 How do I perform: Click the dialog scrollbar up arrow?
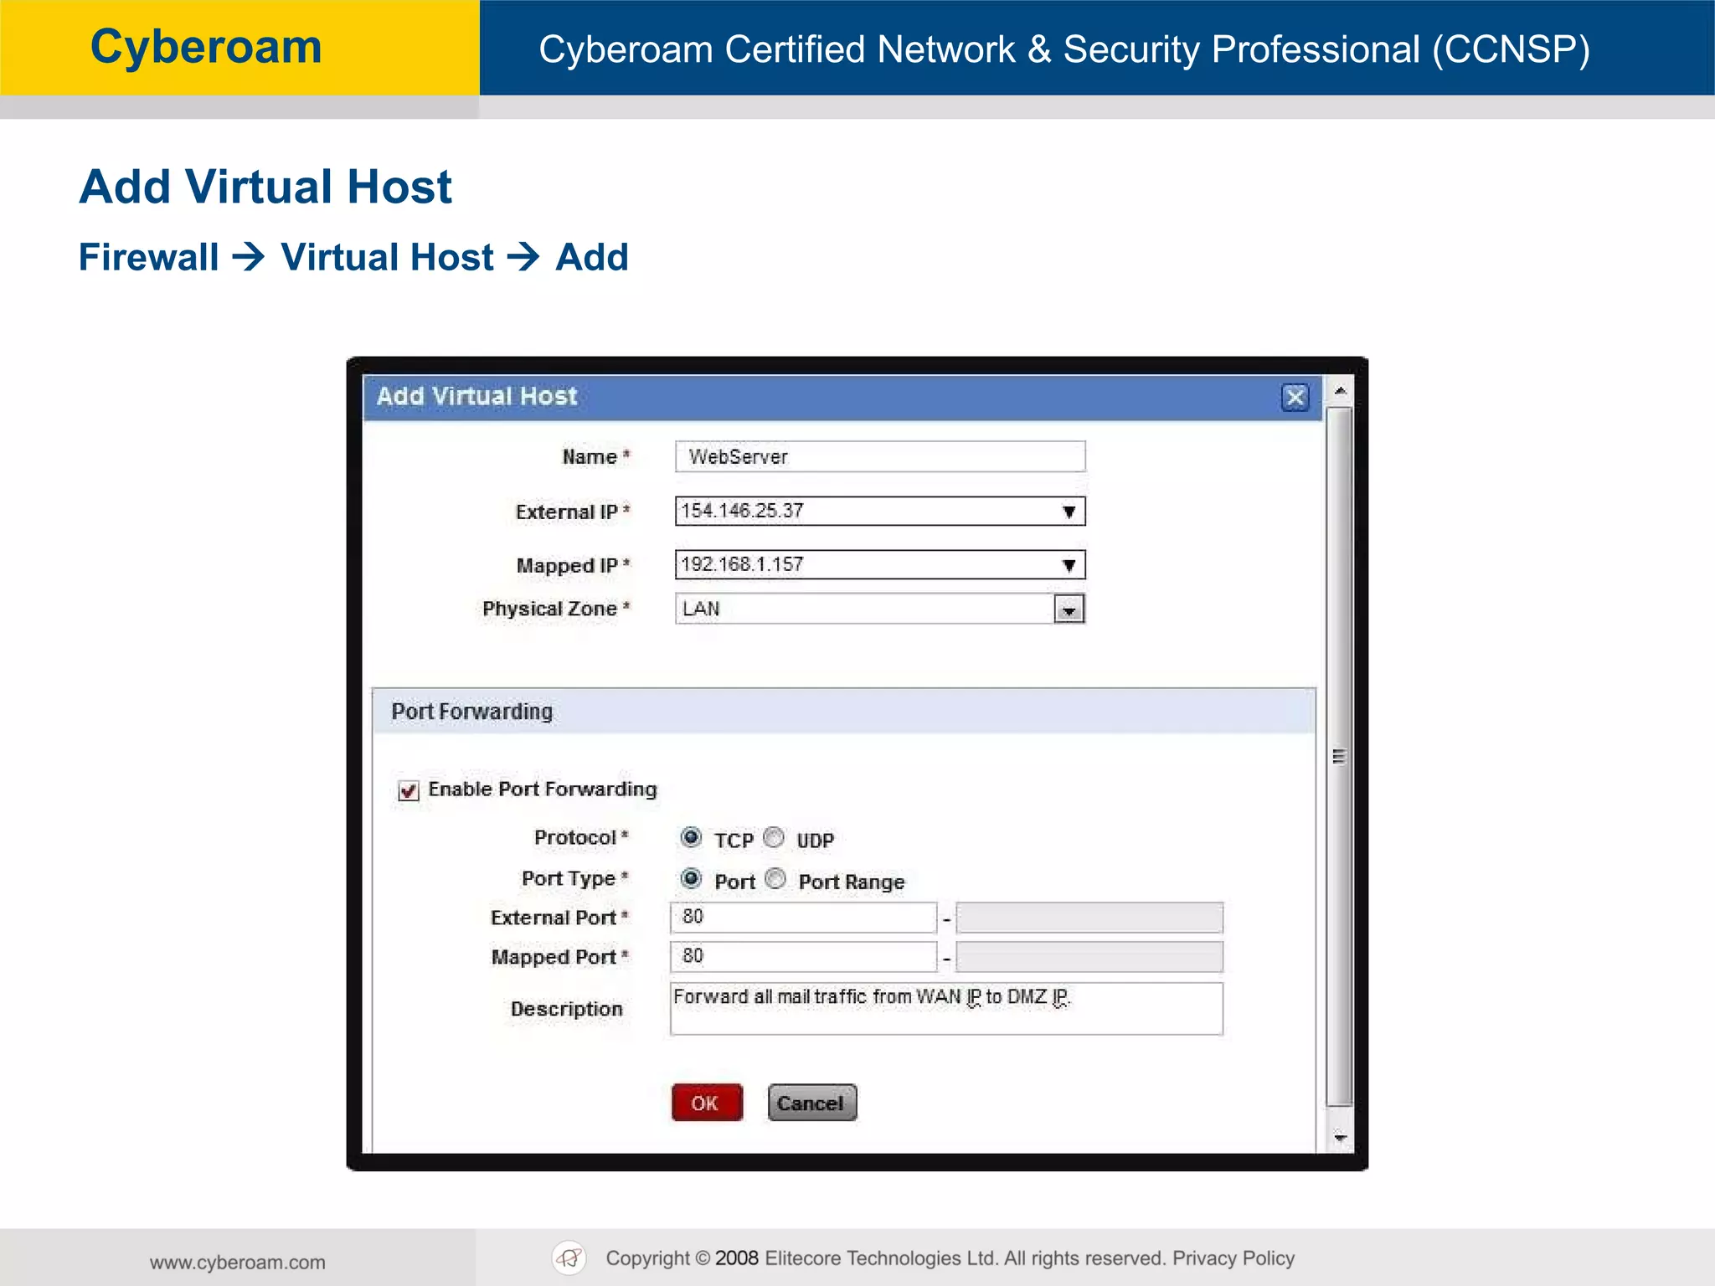click(1340, 391)
